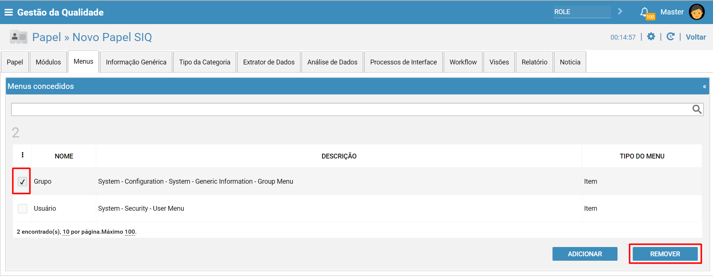Click the ROLE input field
Screen dimensions: 713x277
coord(582,12)
